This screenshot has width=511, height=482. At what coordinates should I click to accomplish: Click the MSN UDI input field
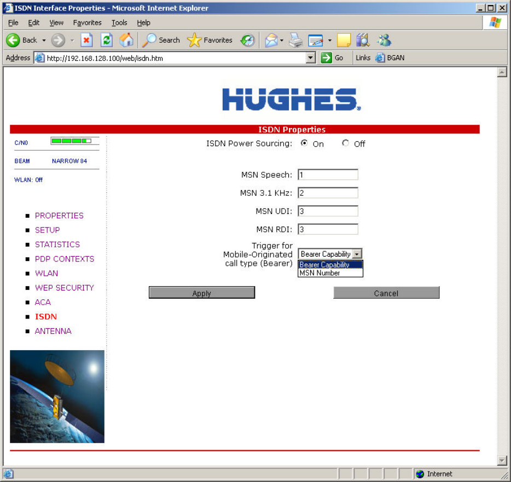pyautogui.click(x=328, y=211)
